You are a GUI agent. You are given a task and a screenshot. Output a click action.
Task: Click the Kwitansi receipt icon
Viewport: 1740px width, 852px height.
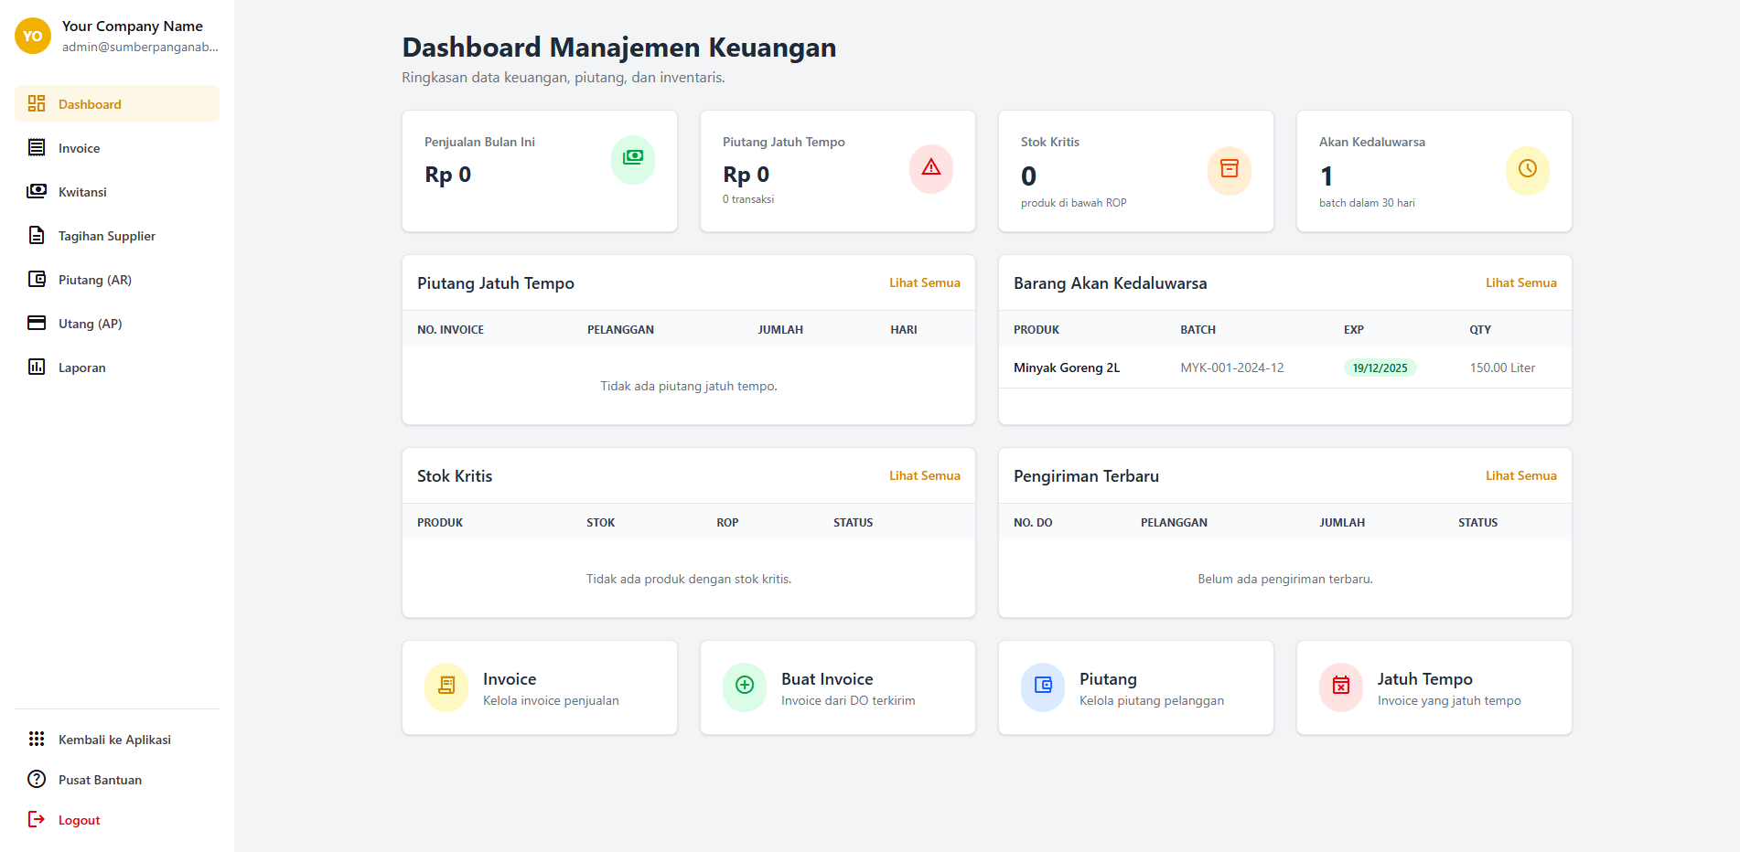36,191
